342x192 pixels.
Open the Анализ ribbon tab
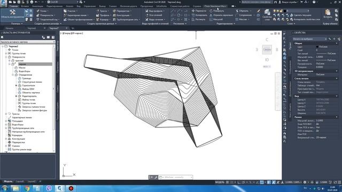point(69,6)
